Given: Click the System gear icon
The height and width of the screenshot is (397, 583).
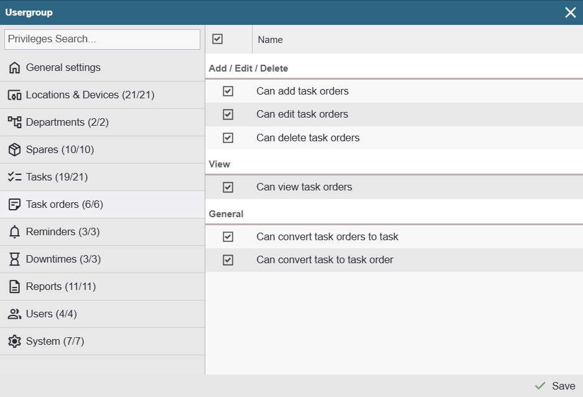Looking at the screenshot, I should coord(14,342).
